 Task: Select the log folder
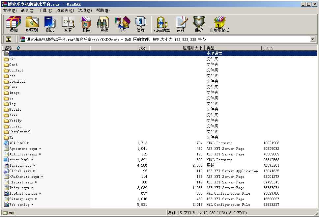tap(10, 104)
